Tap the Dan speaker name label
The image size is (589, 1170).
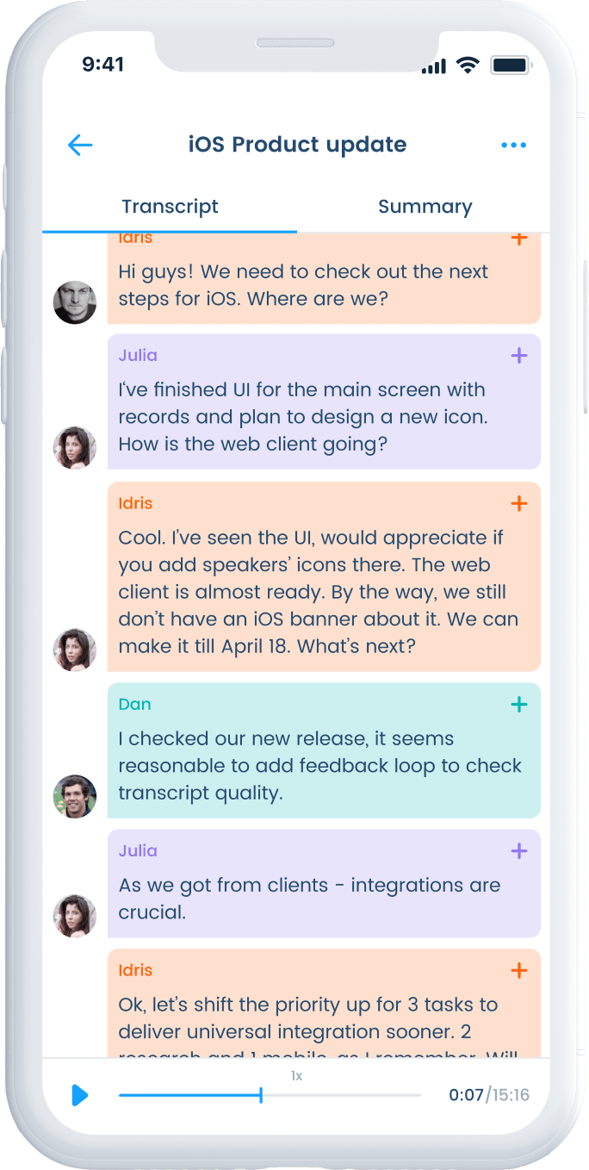click(134, 705)
